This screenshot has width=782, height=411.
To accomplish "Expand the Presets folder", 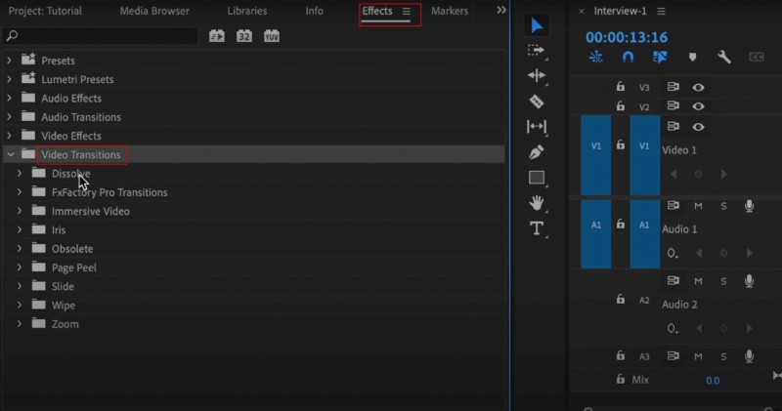I will [x=9, y=61].
